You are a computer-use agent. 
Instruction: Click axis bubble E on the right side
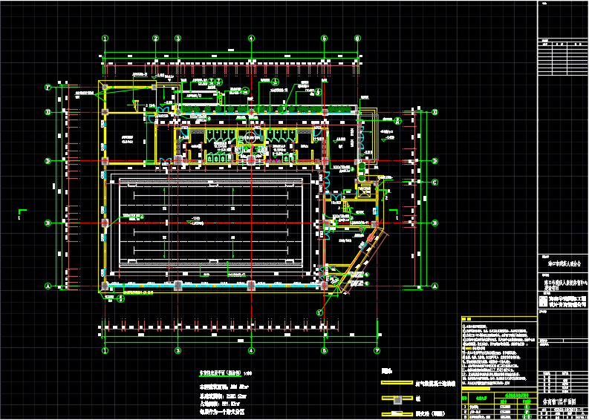(435, 112)
